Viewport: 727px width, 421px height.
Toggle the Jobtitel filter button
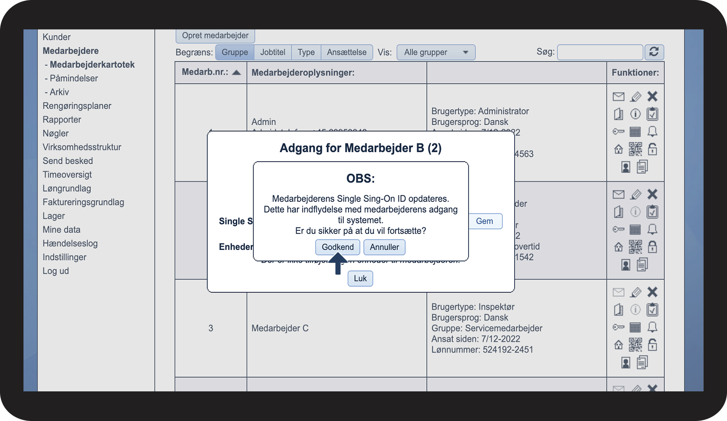coord(273,52)
